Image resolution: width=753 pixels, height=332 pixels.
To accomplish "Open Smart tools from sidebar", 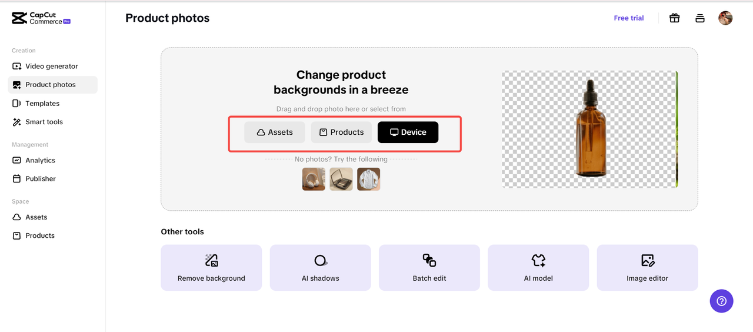I will (44, 122).
